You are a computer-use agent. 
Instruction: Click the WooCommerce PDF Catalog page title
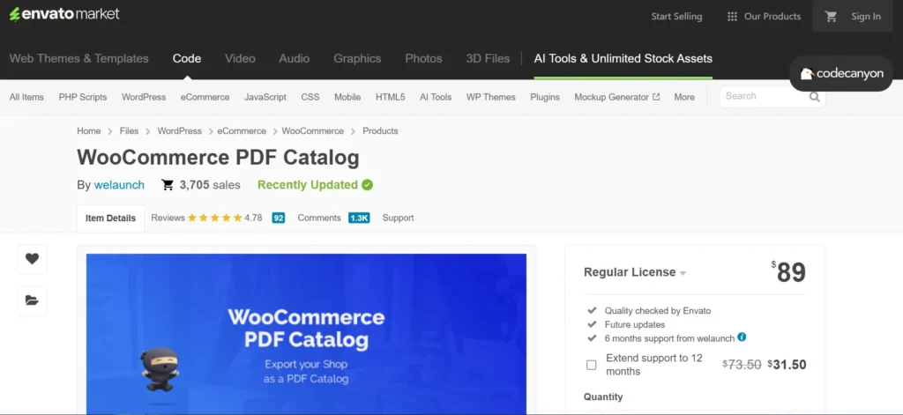[219, 158]
